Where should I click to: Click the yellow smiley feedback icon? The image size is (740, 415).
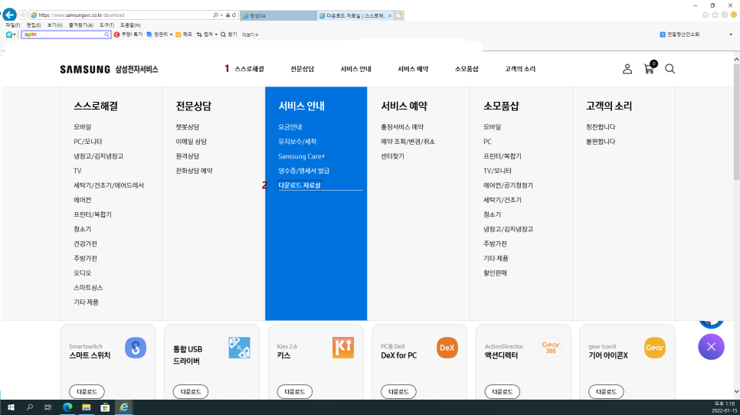[734, 15]
